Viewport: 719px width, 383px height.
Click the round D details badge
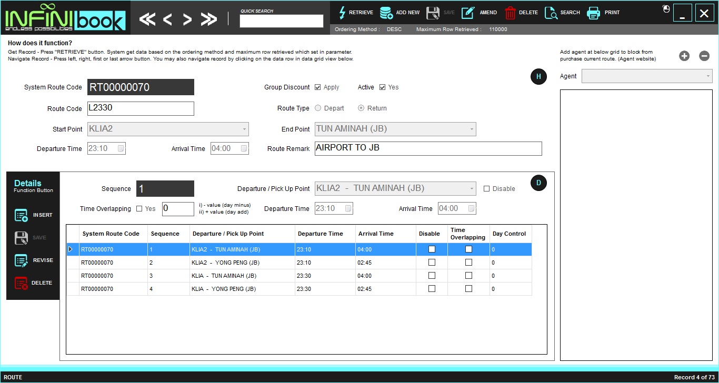[x=538, y=183]
